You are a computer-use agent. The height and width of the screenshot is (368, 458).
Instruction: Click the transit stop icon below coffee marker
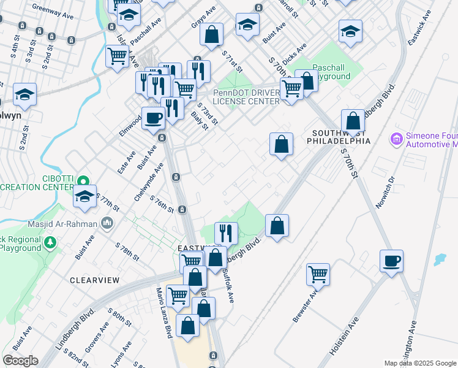pyautogui.click(x=162, y=138)
